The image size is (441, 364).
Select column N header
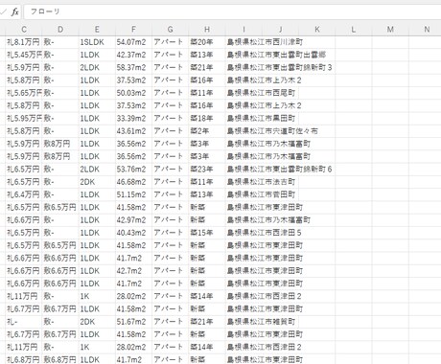(x=427, y=30)
